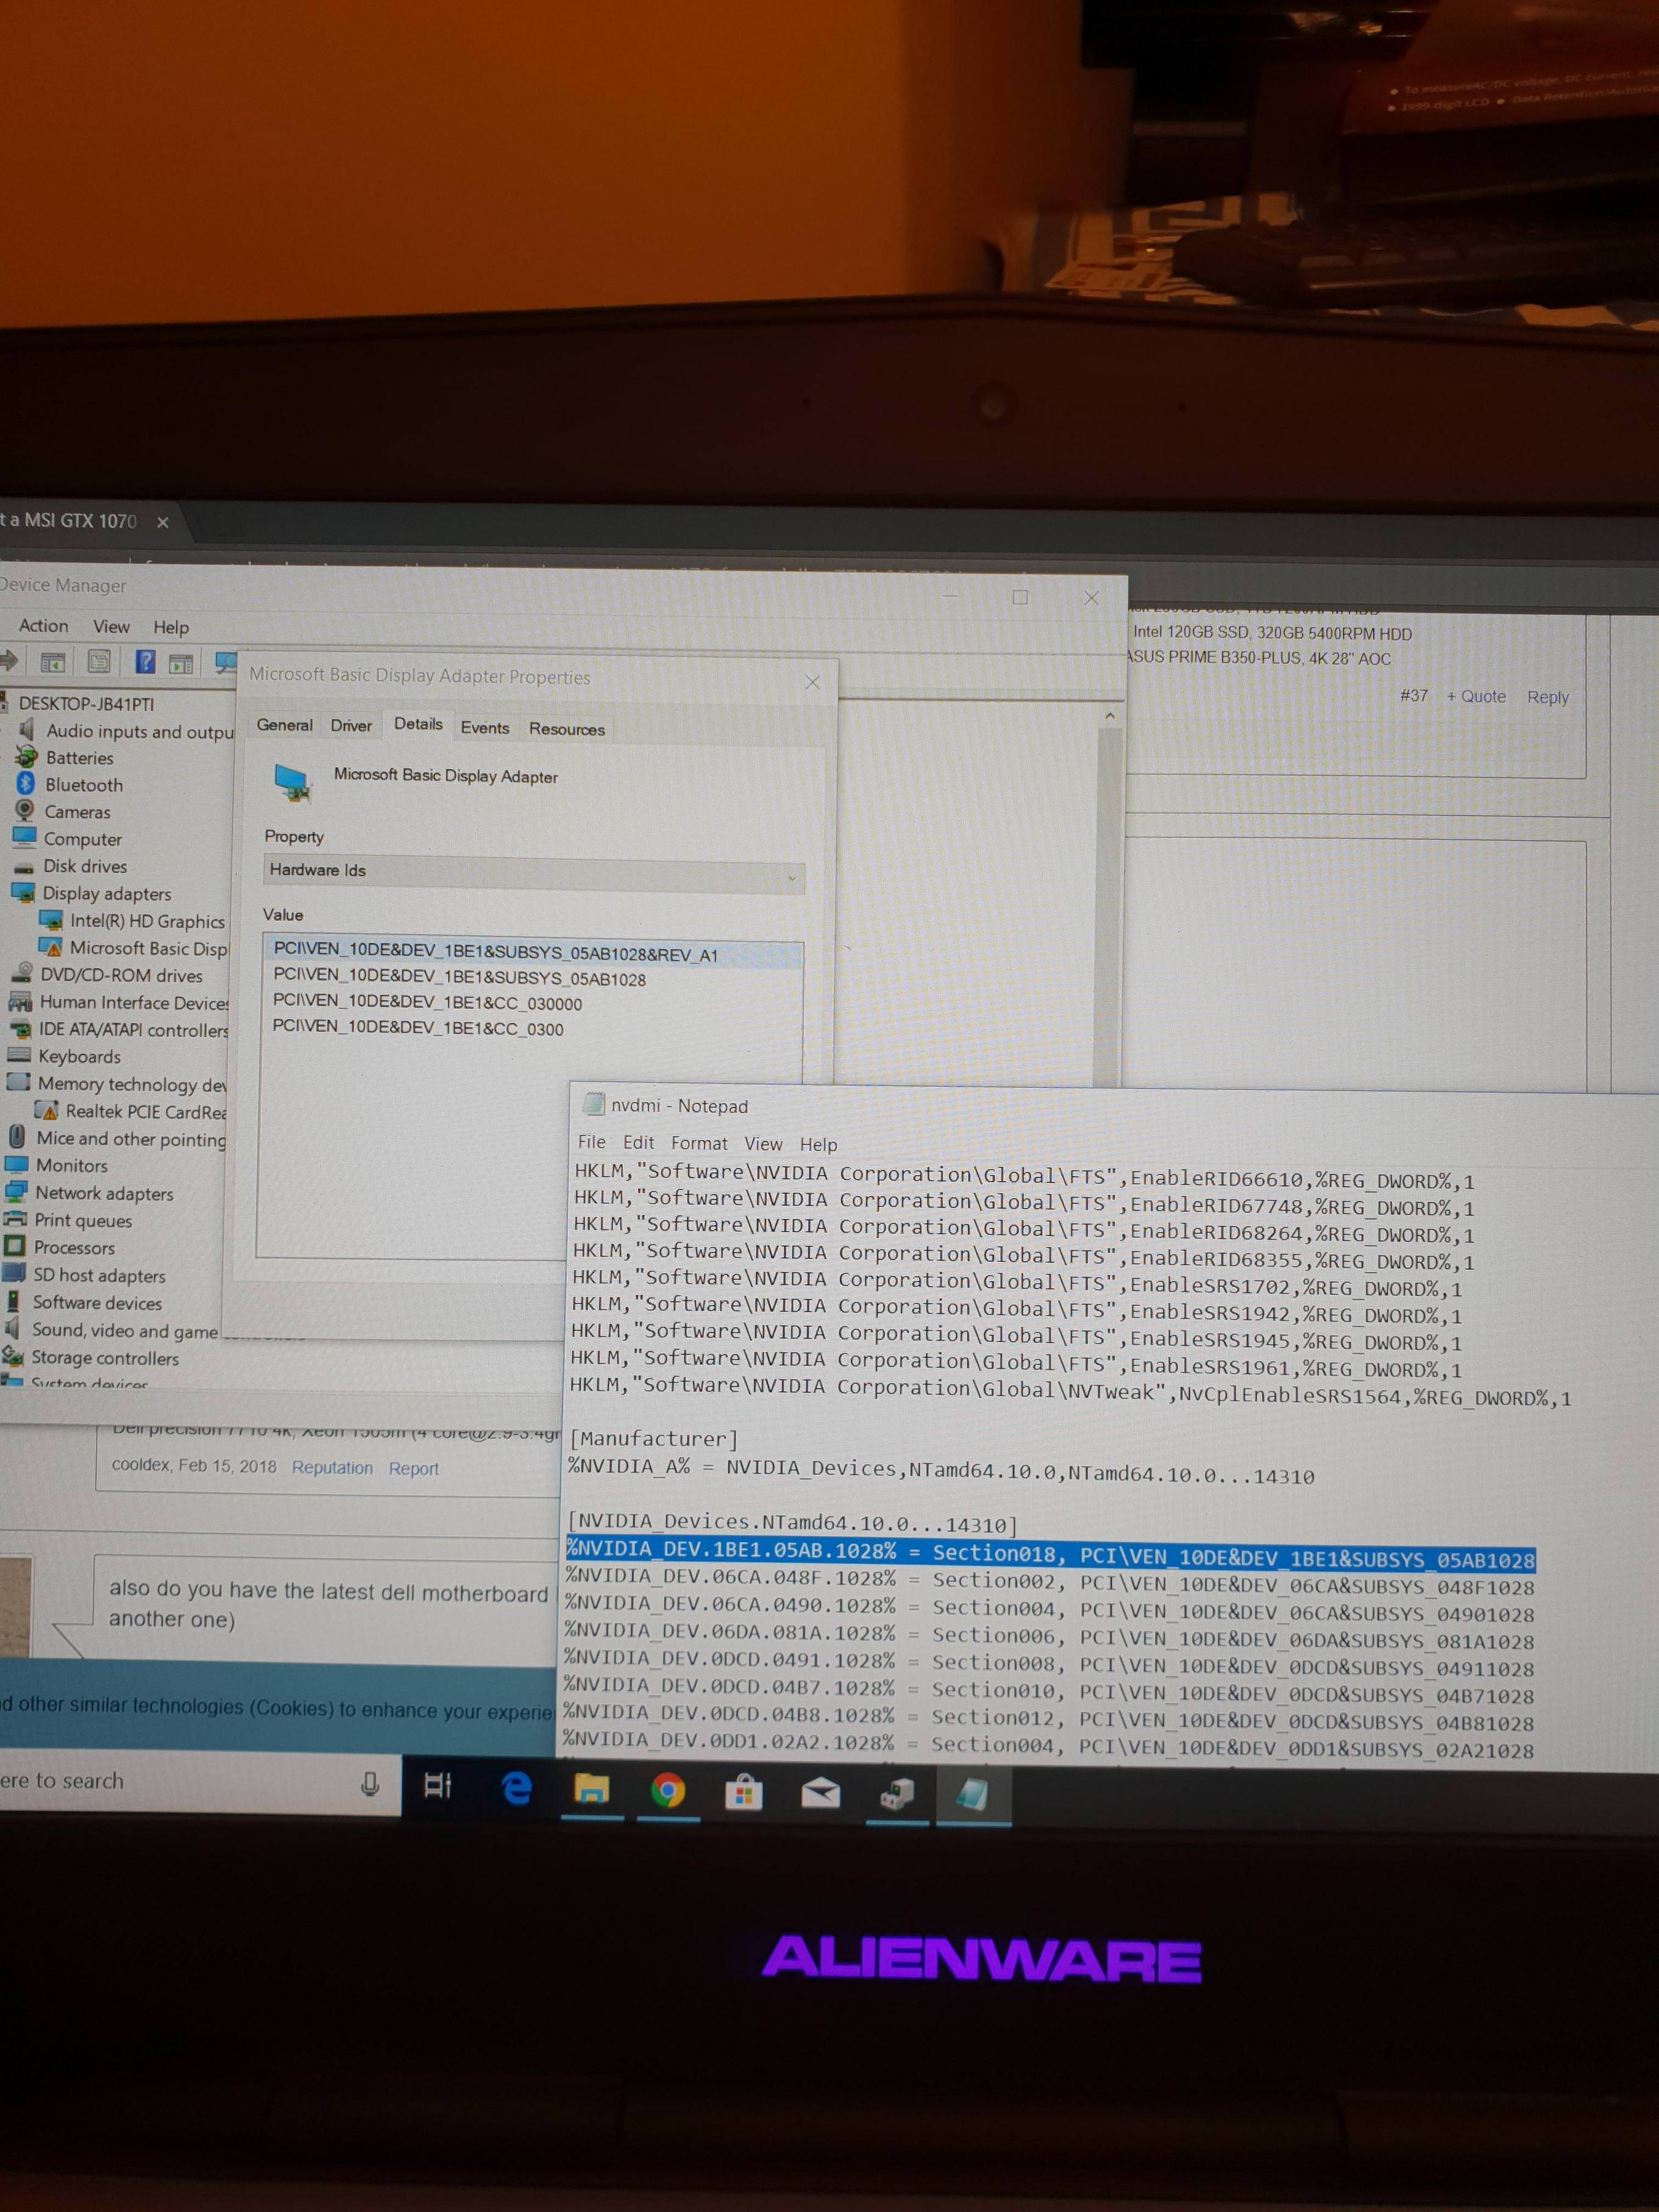Open Device Manager Help menu

click(x=171, y=627)
